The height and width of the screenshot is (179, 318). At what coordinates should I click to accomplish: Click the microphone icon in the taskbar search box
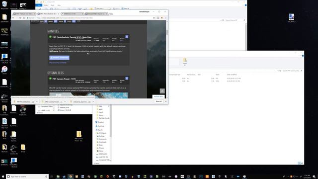(46, 177)
